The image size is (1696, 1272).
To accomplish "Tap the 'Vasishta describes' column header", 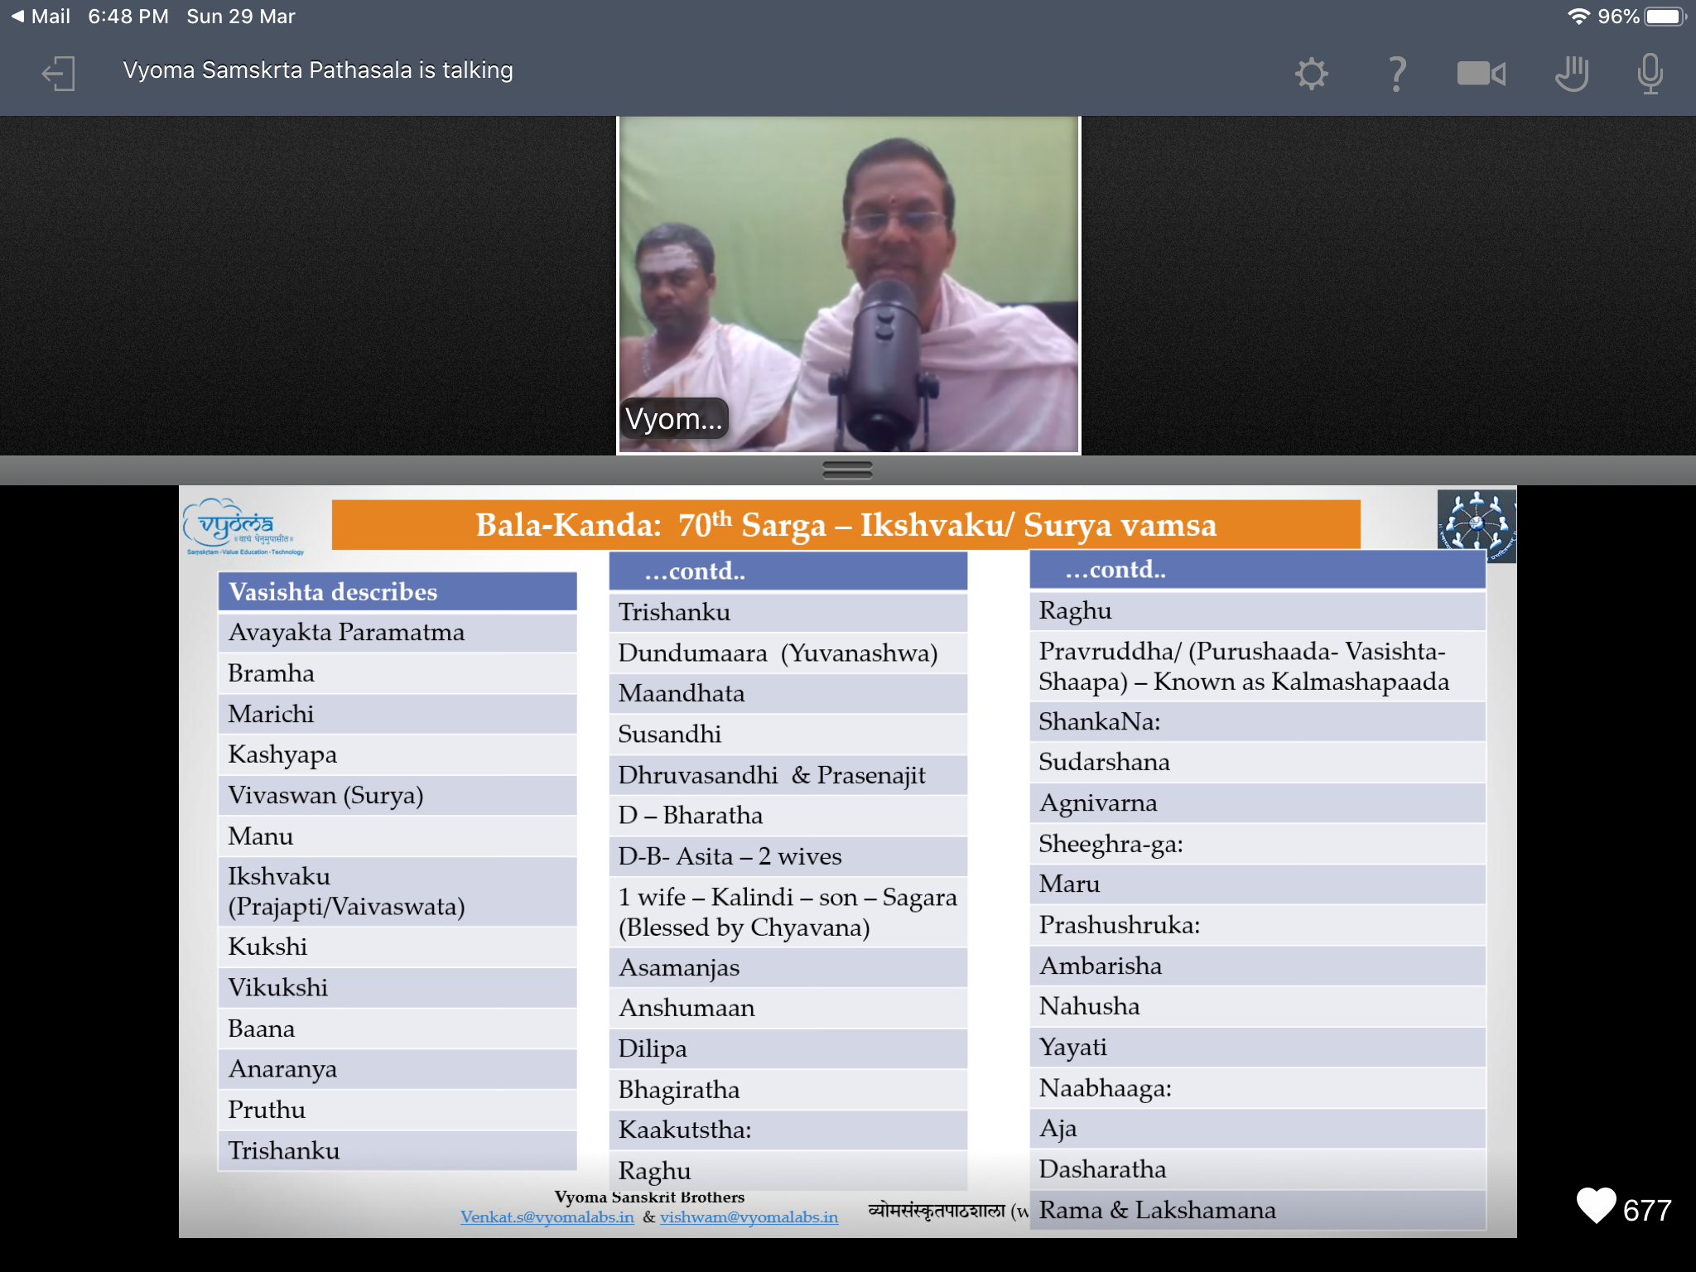I will click(397, 591).
